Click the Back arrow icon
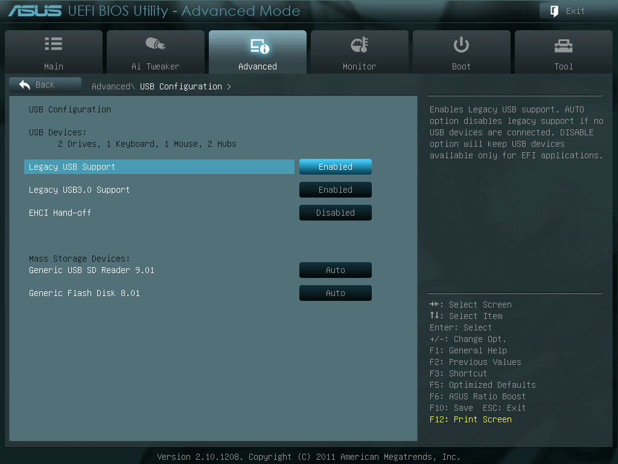 [x=24, y=85]
